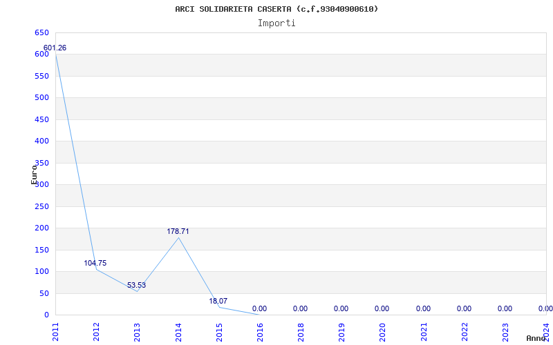This screenshot has height=345, width=553.
Task: Click the 0.00 value above 2021
Action: coord(423,308)
